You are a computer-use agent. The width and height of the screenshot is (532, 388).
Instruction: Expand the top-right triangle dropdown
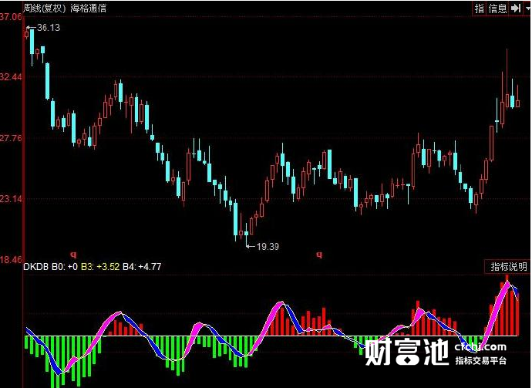pos(528,8)
